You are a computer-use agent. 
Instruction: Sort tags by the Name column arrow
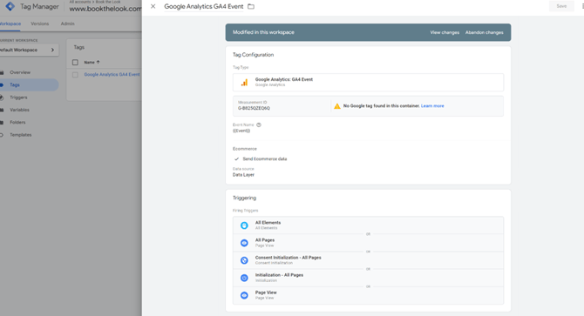pyautogui.click(x=98, y=62)
